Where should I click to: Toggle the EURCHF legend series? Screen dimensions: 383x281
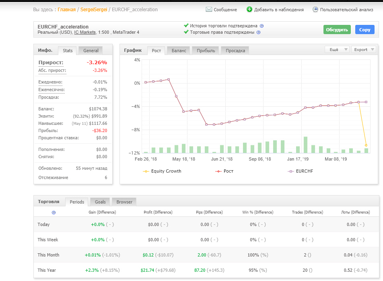(x=301, y=171)
